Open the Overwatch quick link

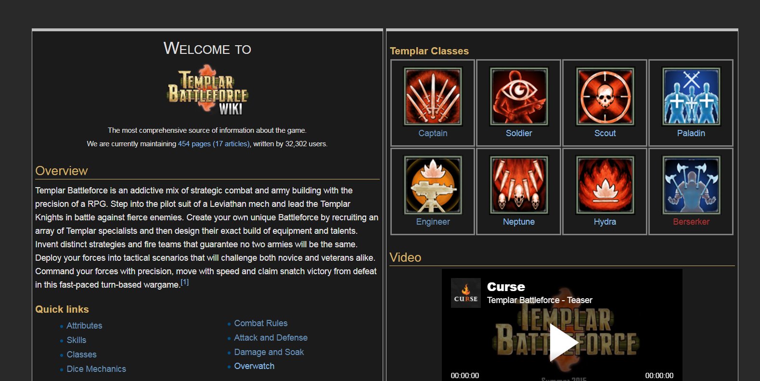tap(254, 366)
